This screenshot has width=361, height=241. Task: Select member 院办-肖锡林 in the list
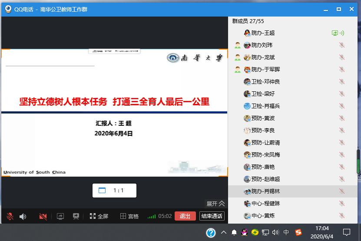point(265,191)
